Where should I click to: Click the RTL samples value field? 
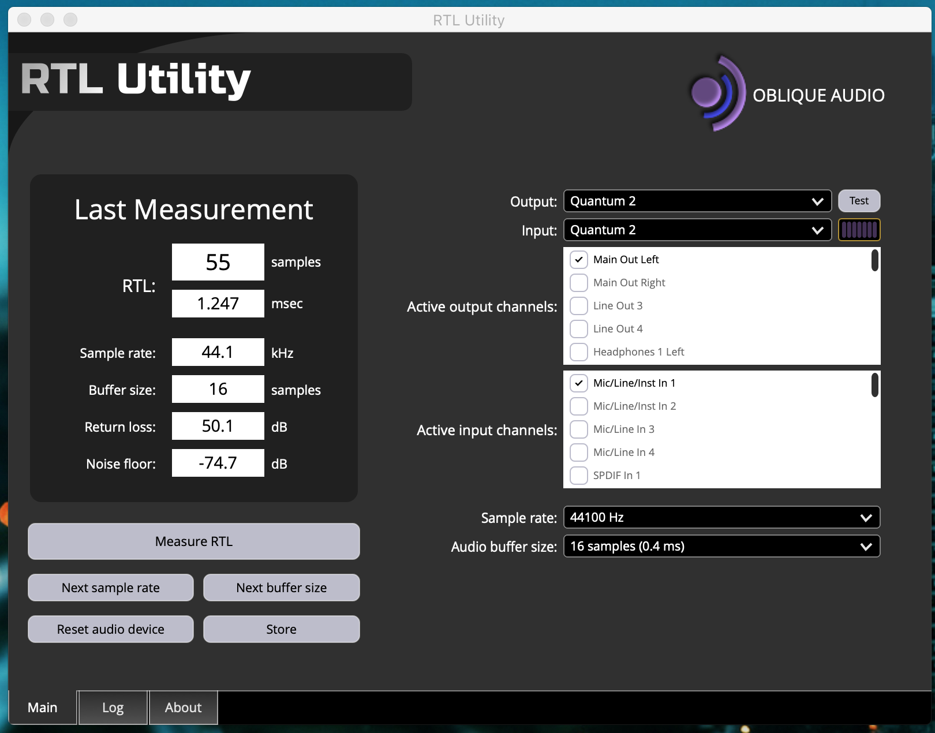pyautogui.click(x=218, y=262)
